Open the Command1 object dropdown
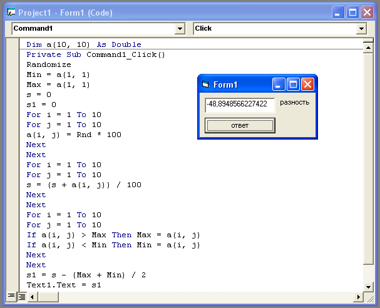The height and width of the screenshot is (308, 380). (x=180, y=29)
